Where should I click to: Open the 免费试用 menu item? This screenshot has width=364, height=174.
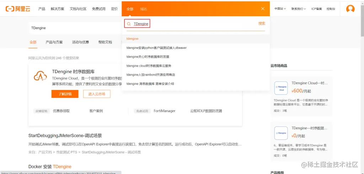[99, 9]
